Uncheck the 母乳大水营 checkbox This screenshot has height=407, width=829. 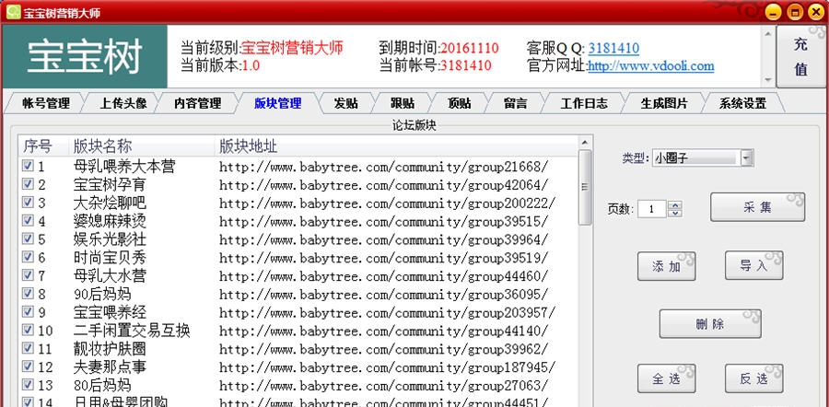tap(28, 274)
